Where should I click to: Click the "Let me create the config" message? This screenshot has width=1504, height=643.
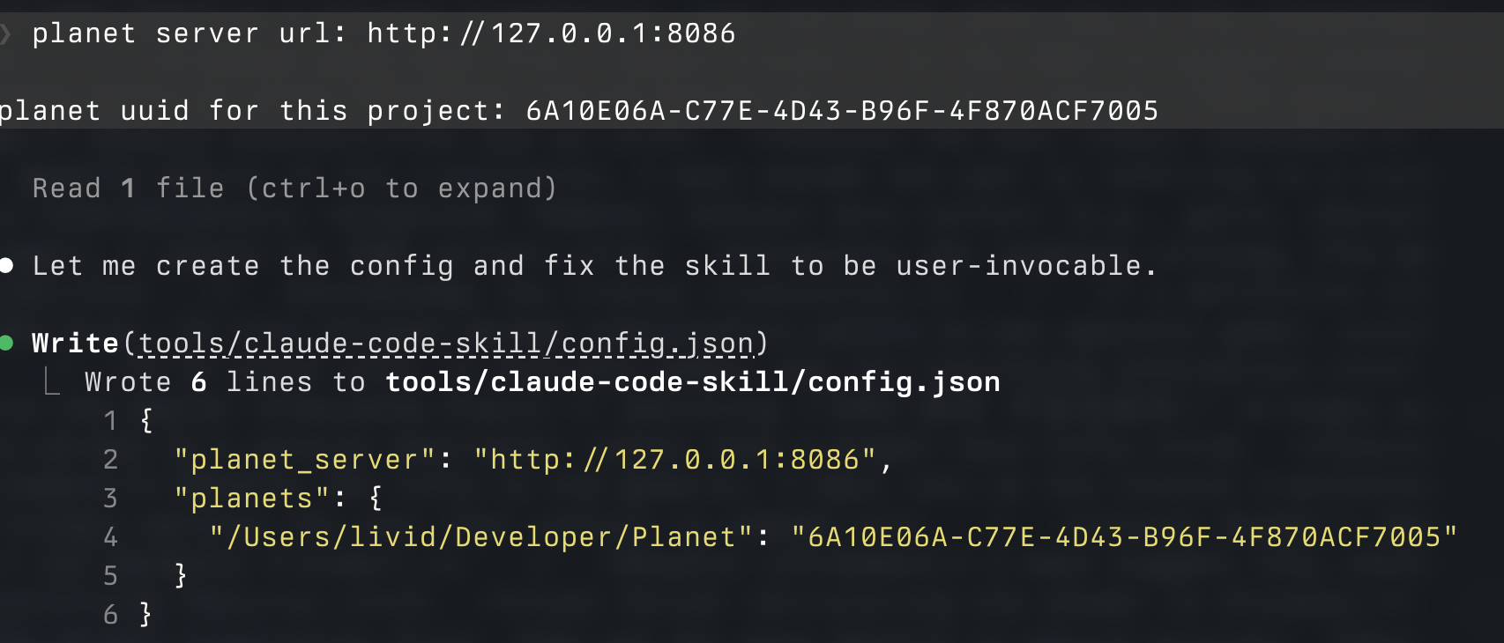[594, 266]
